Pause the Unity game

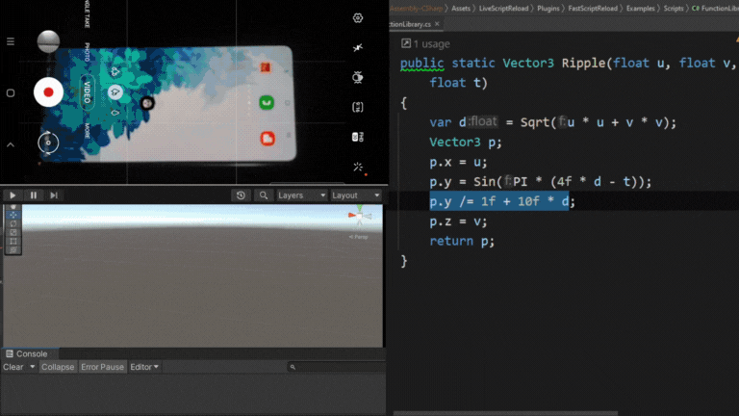(x=34, y=195)
